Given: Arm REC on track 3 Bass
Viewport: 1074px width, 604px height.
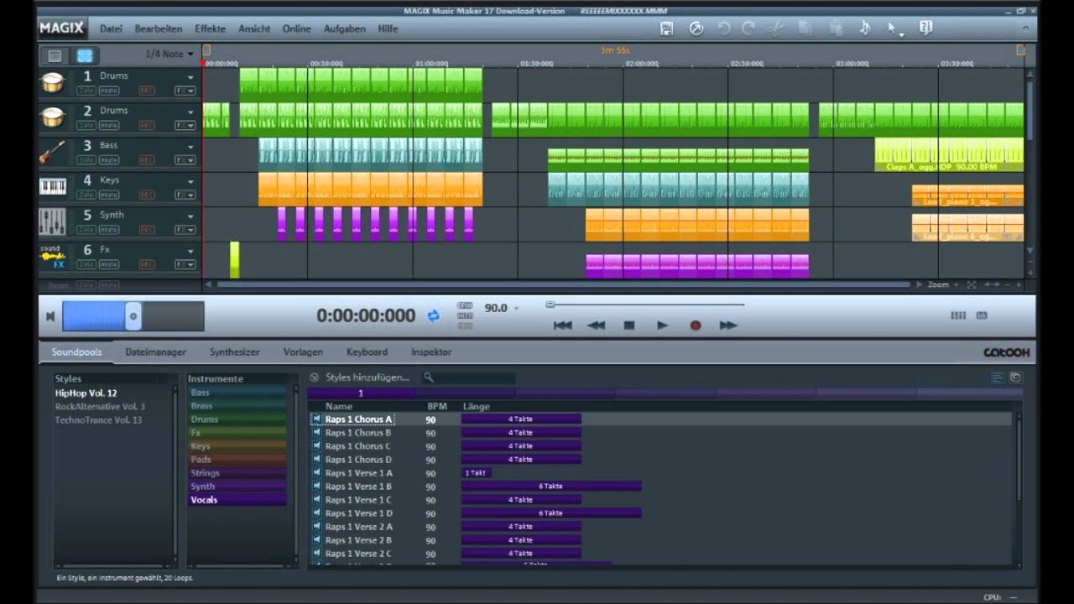Looking at the screenshot, I should 147,159.
